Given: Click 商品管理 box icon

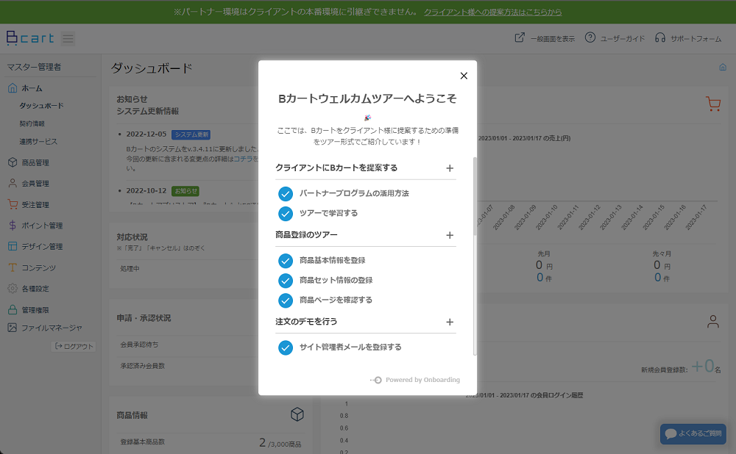Looking at the screenshot, I should pos(13,162).
